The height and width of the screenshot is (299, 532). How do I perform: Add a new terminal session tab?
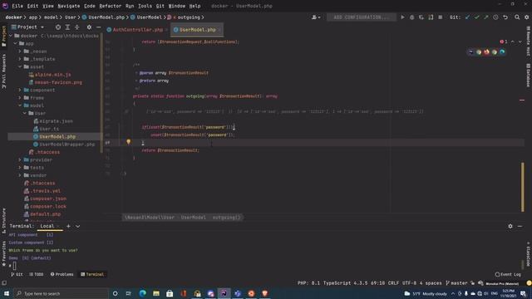coord(68,226)
